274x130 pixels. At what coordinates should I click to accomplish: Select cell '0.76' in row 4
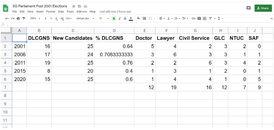click(114, 63)
